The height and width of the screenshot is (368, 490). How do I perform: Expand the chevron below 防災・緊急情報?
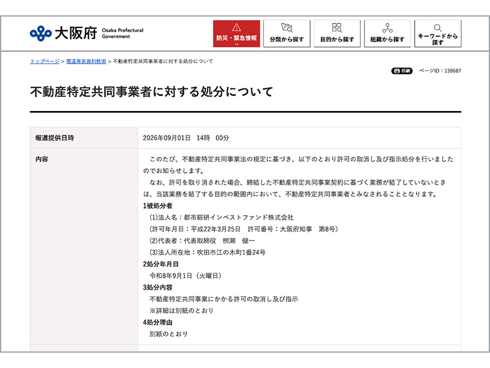coord(236,44)
